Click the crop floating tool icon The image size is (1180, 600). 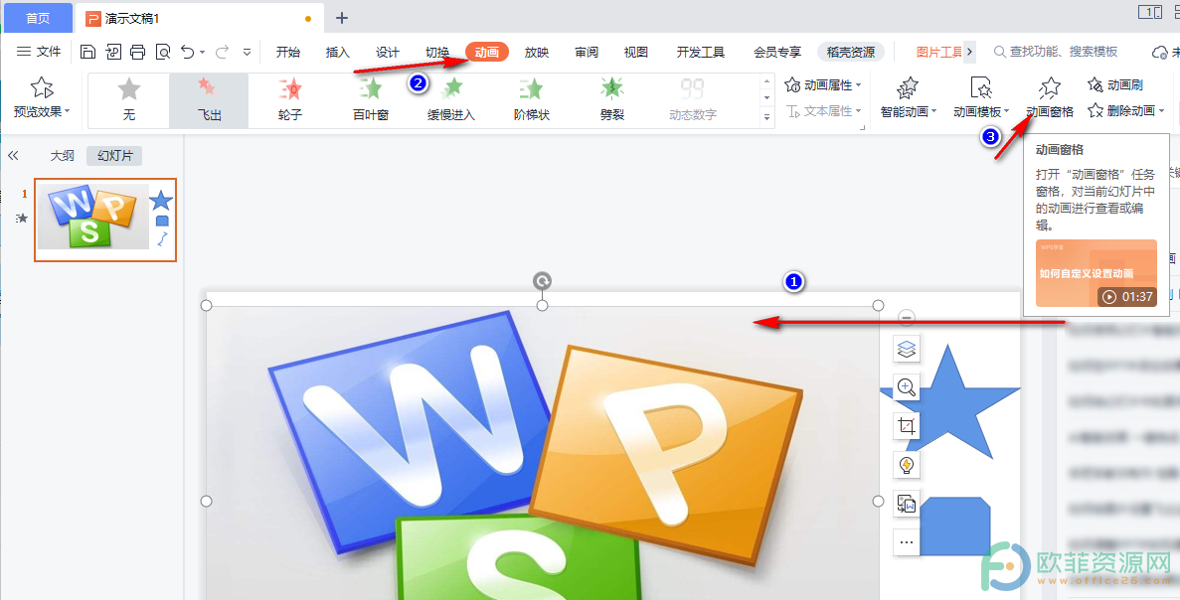tap(907, 426)
